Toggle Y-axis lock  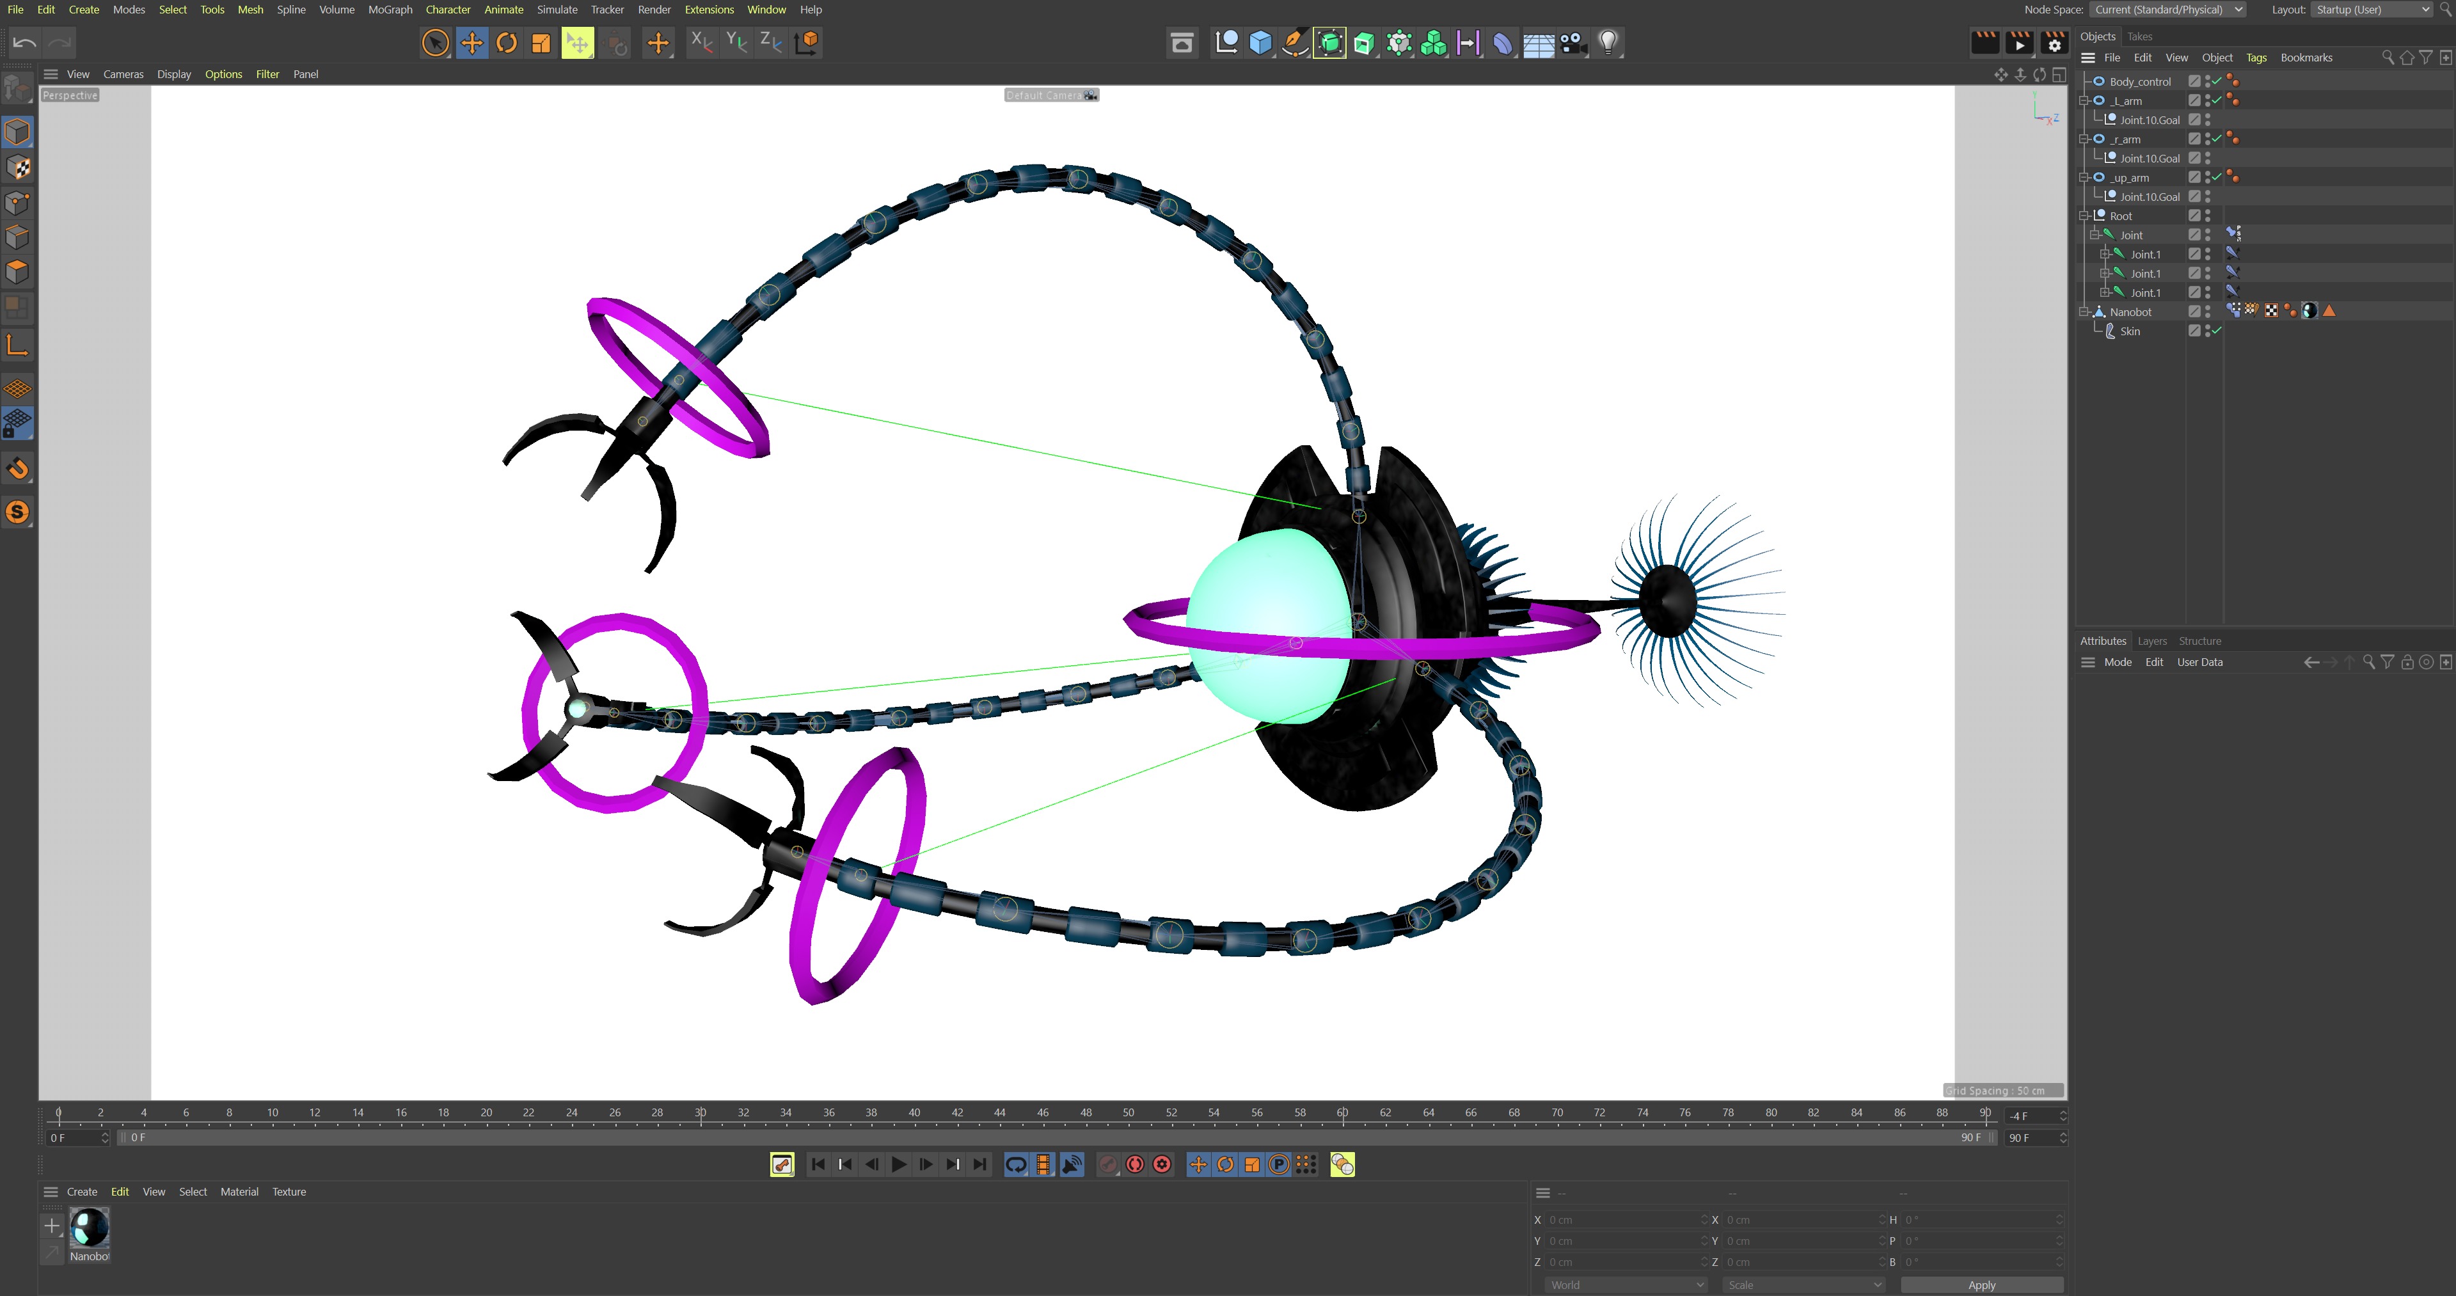(x=736, y=42)
